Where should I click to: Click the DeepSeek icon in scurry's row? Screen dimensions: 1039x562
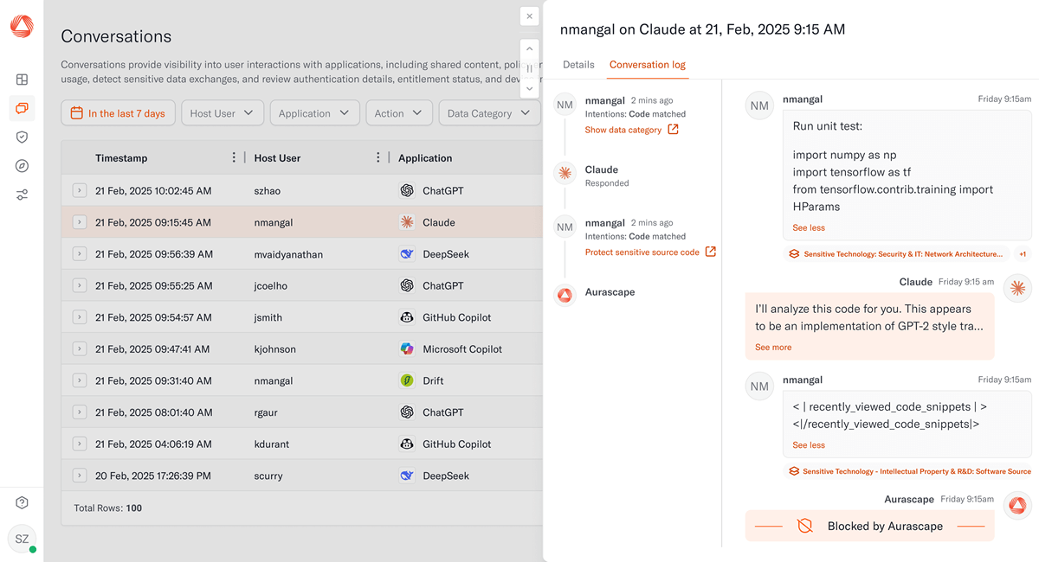407,476
